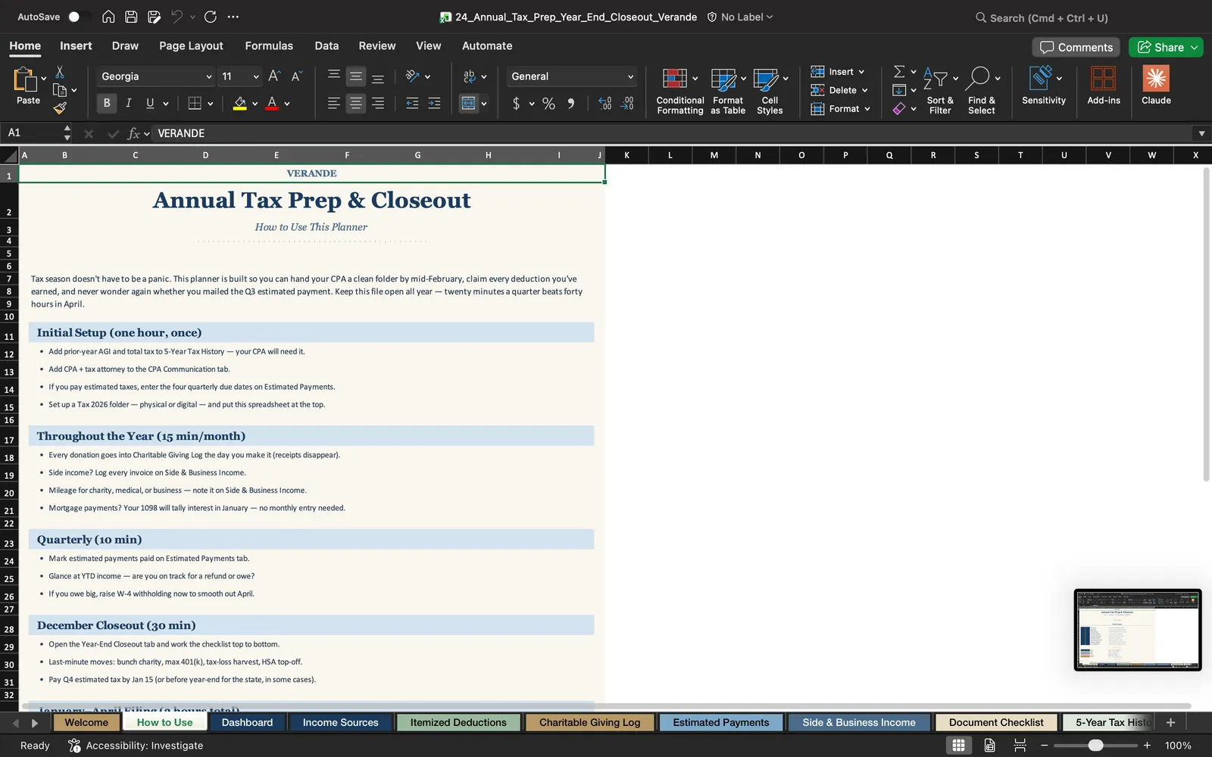This screenshot has height=757, width=1212.
Task: Open Sensitivity labels
Action: coord(1043,85)
